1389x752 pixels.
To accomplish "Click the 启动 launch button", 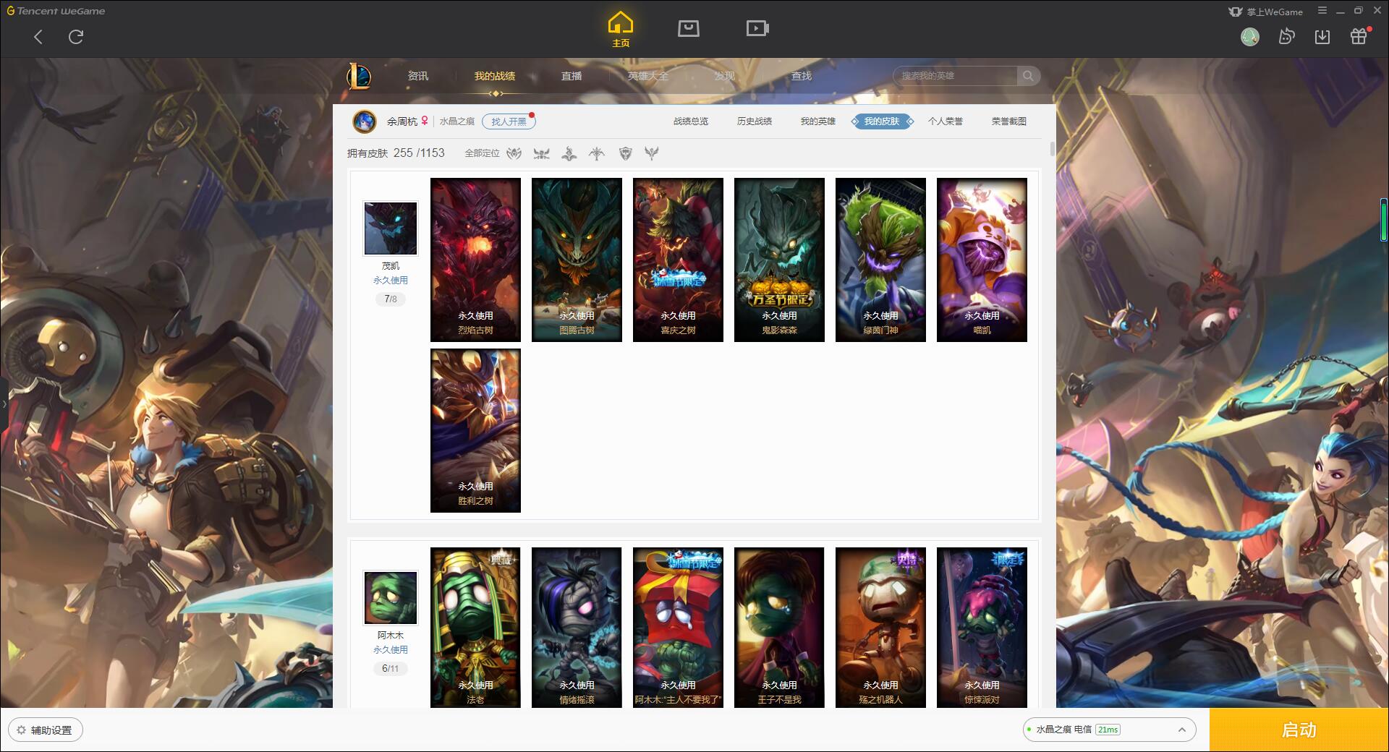I will [x=1299, y=730].
